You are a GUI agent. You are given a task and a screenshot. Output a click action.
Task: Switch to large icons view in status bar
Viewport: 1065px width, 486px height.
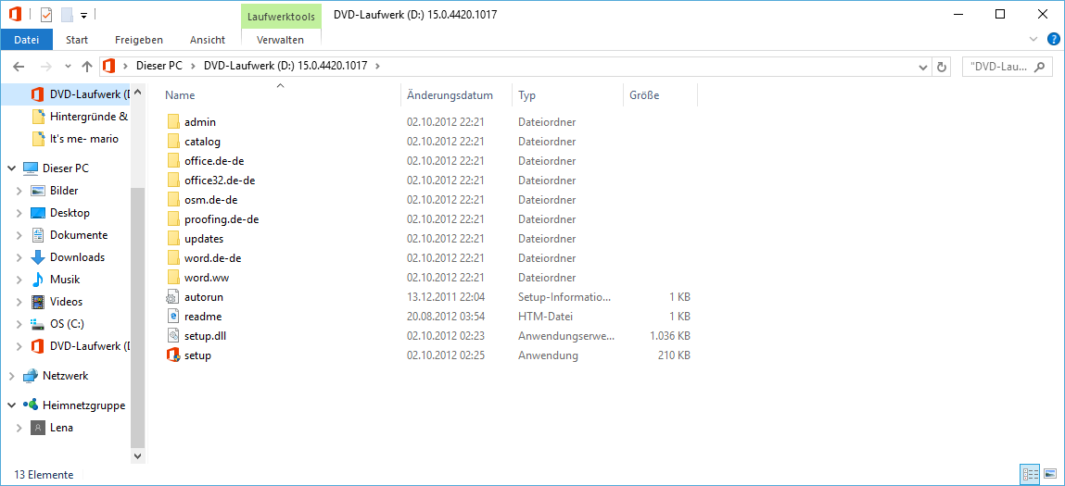(x=1049, y=474)
